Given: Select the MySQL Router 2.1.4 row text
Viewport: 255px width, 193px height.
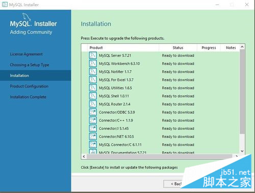Looking at the screenshot, I should point(115,104).
